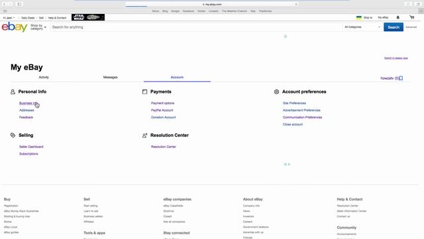Click footer Company info link

coord(251,206)
